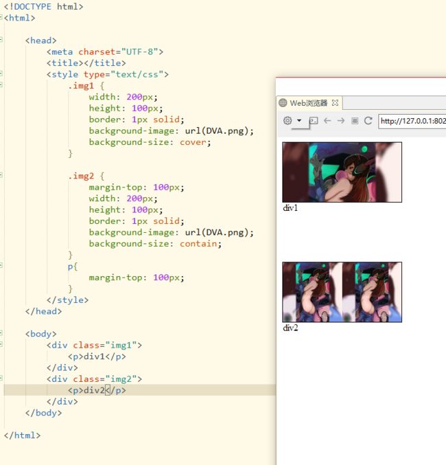
Task: Click the meta charset="UTF-8" line
Action: 105,52
